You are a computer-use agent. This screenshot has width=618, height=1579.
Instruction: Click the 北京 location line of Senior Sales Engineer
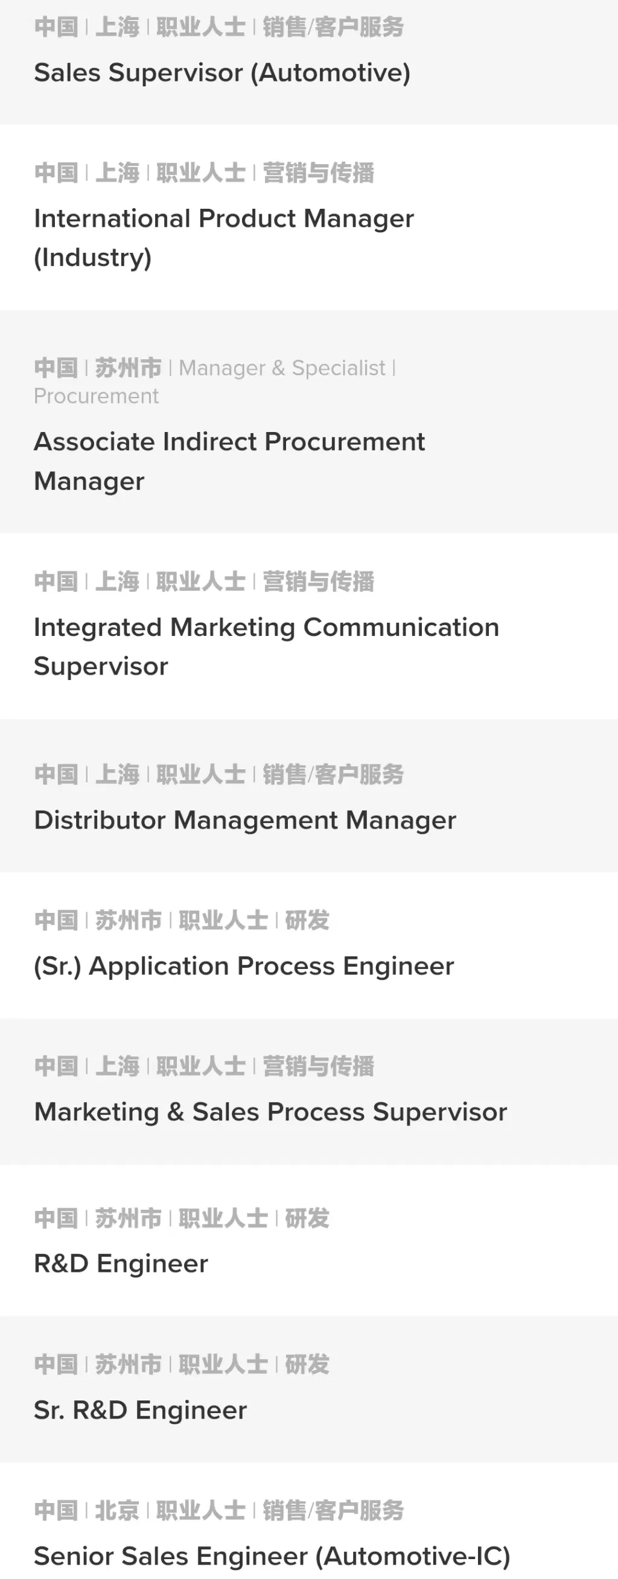219,1510
